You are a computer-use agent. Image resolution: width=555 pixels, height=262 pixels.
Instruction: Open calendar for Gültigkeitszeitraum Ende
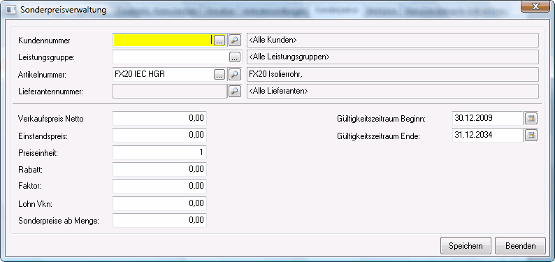(x=531, y=135)
